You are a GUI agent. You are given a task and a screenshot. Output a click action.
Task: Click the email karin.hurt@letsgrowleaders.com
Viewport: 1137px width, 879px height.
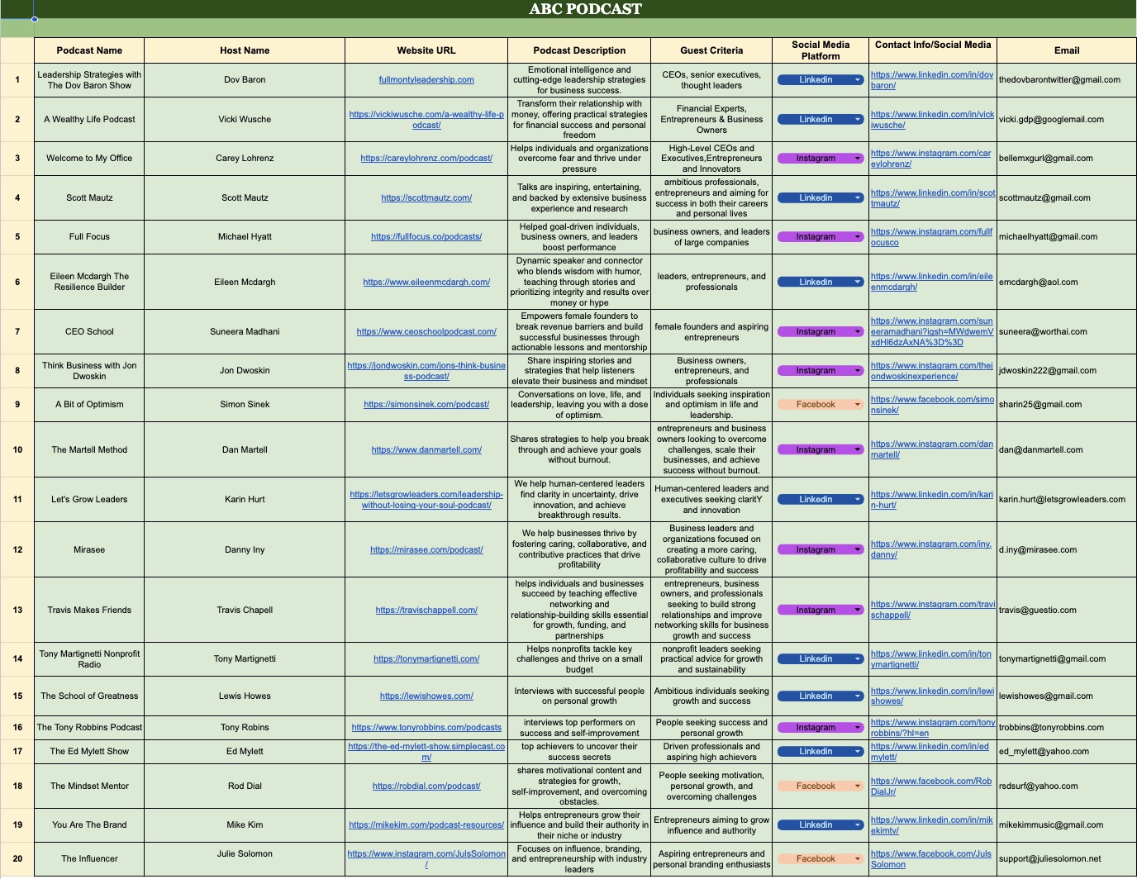[1062, 500]
